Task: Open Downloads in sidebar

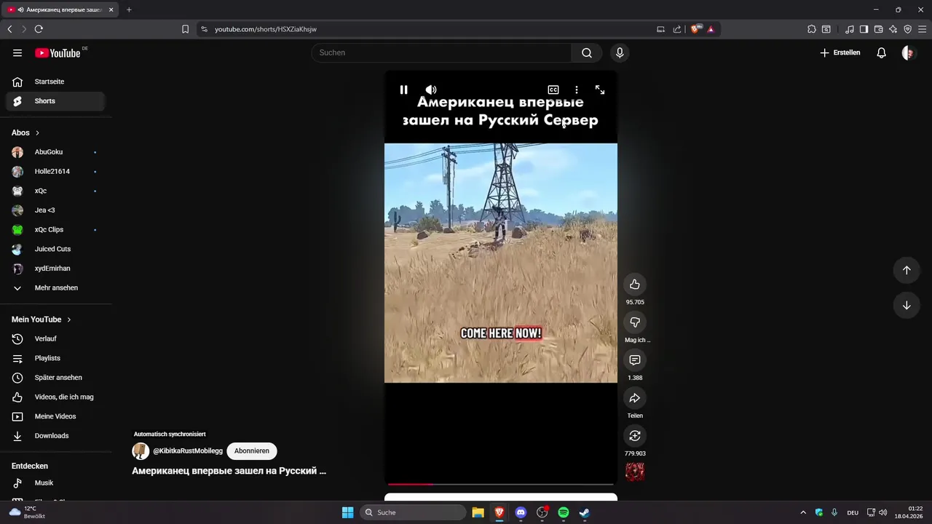Action: coord(55,436)
